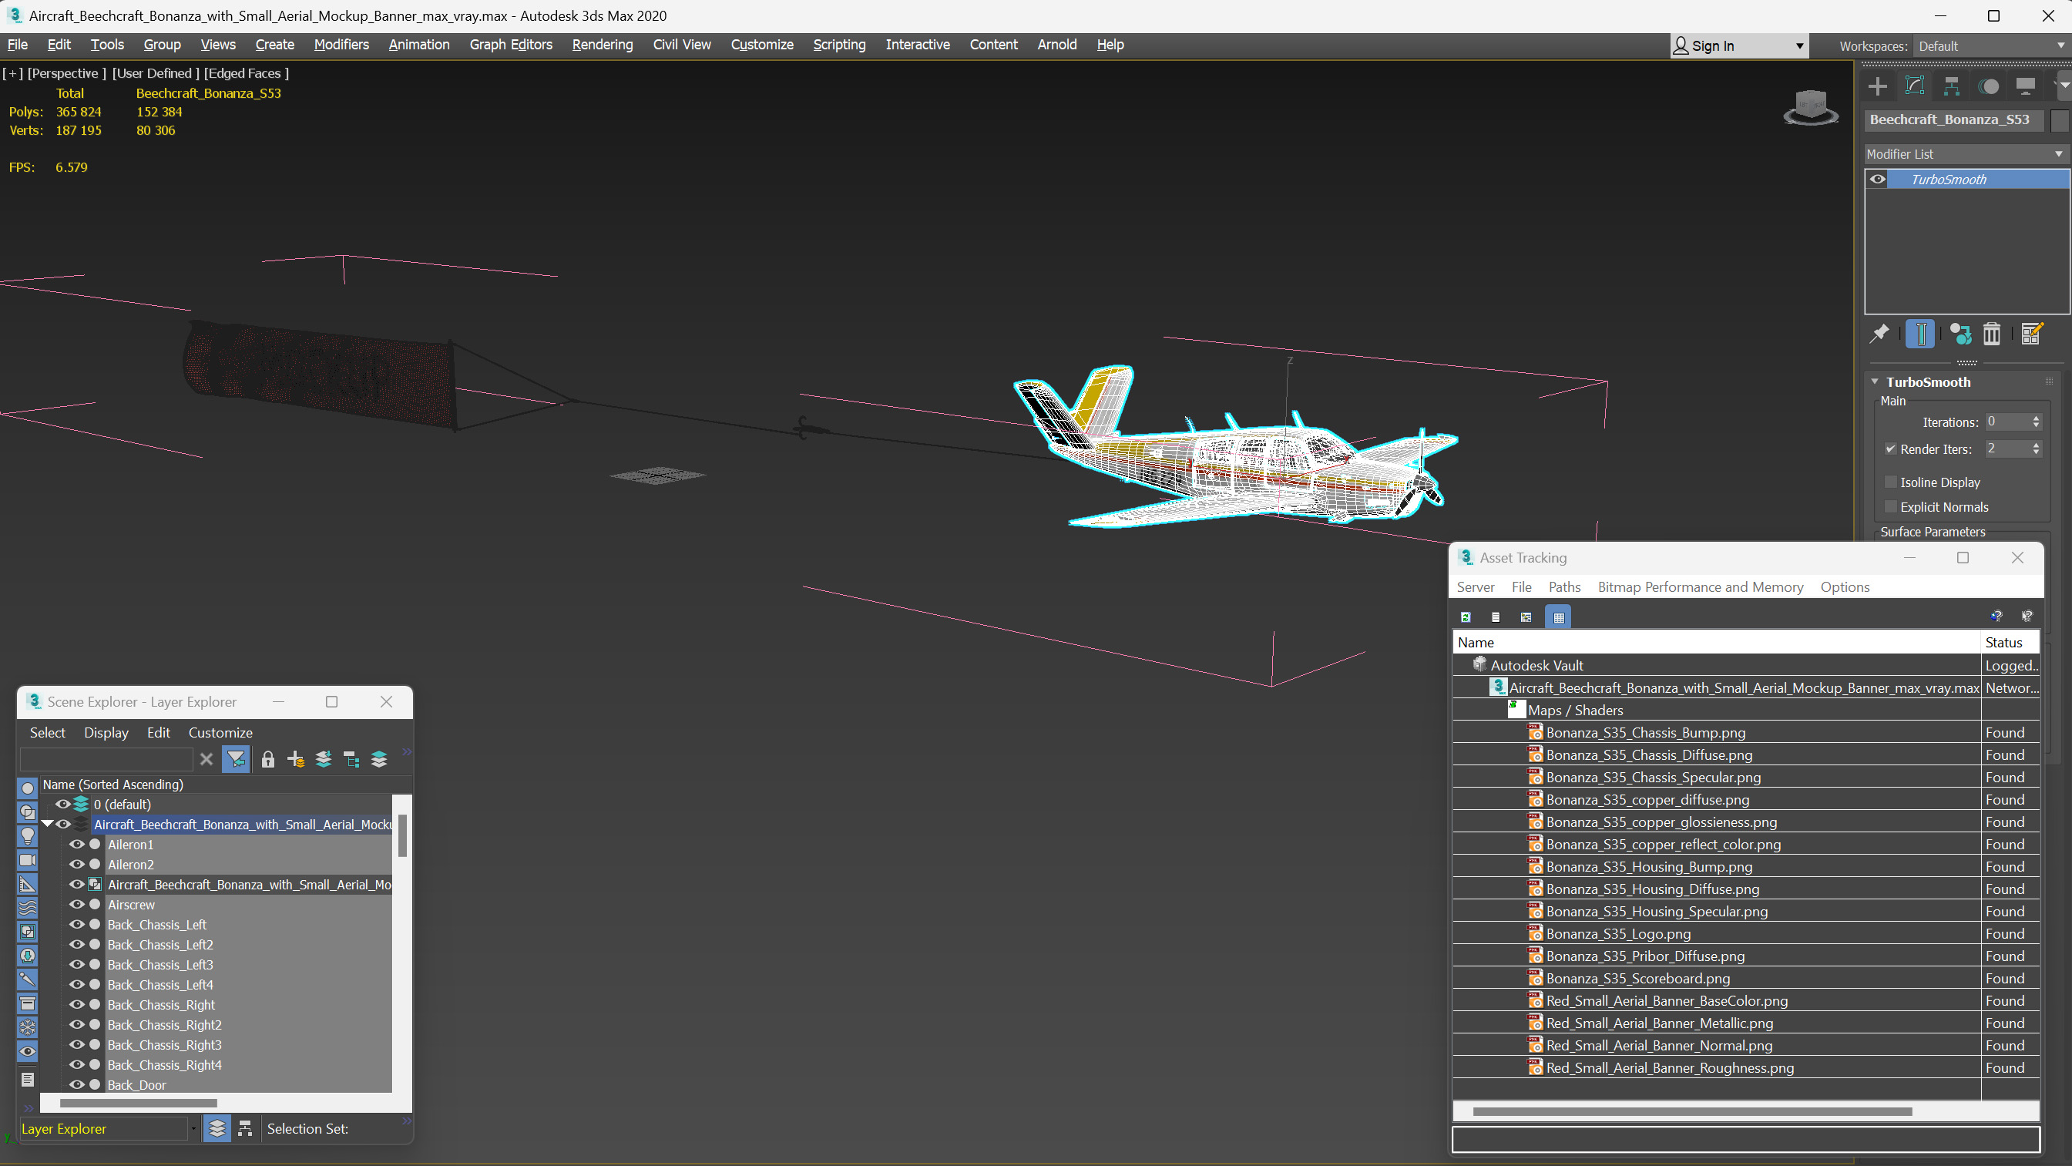This screenshot has width=2072, height=1166.
Task: Open Paths menu in Asset Tracking
Action: (x=1564, y=587)
